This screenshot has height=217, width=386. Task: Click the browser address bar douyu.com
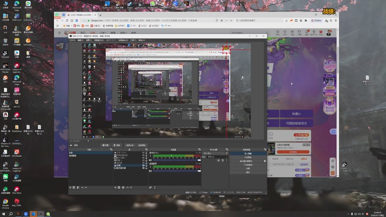tap(150, 20)
